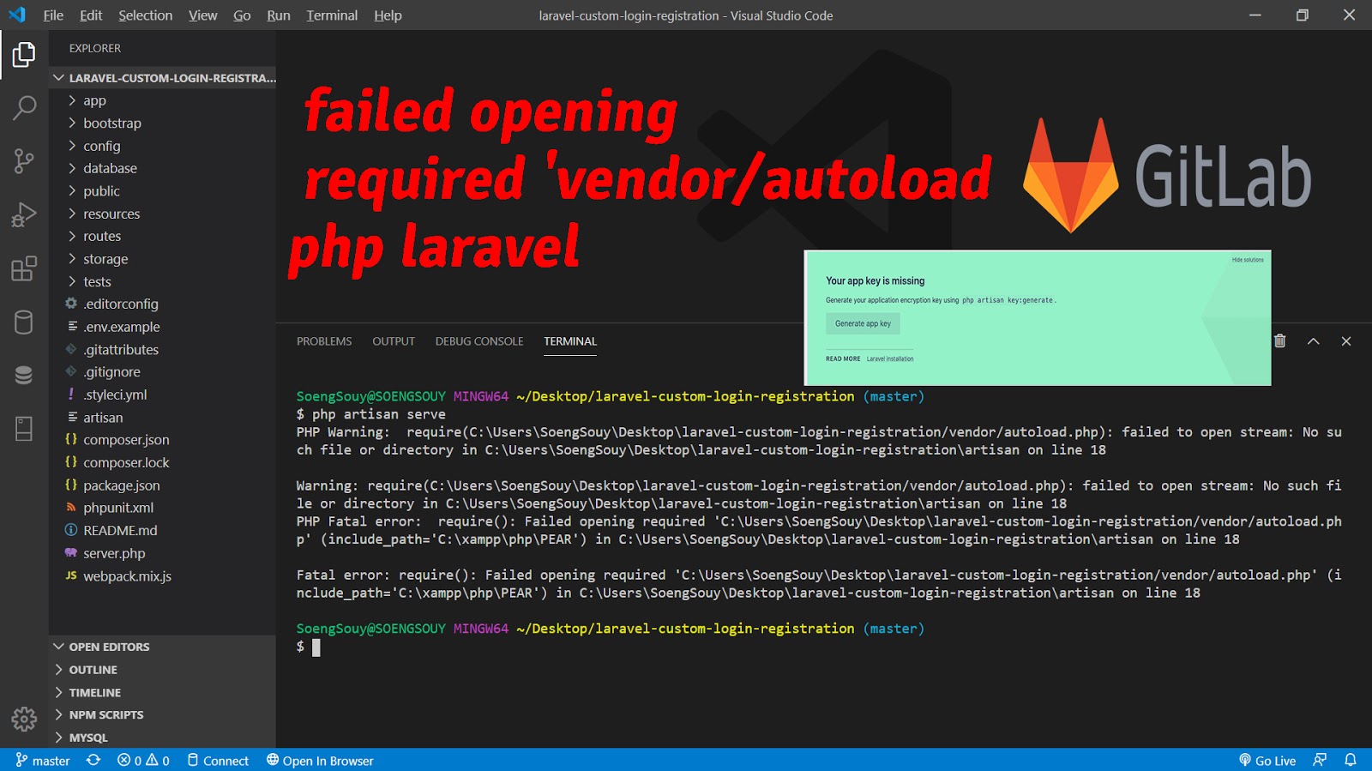Image resolution: width=1372 pixels, height=771 pixels.
Task: Expand the database folder
Action: point(163,168)
